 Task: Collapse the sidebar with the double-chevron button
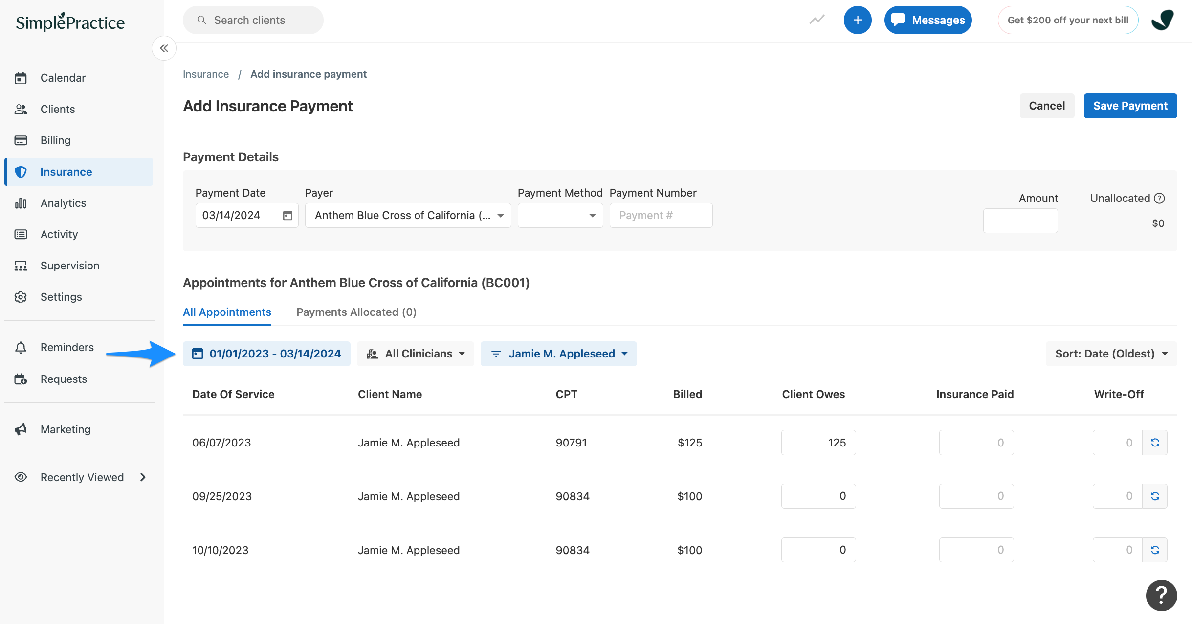click(164, 48)
